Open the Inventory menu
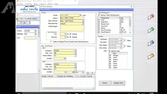This screenshot has width=167, height=94. point(28,4)
